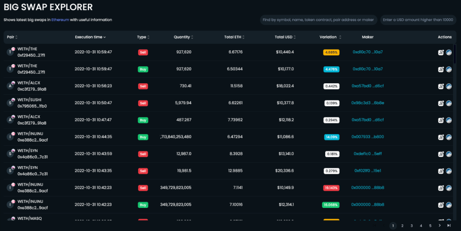The width and height of the screenshot is (461, 231).
Task: Click the 14.09% variation badge
Action: [x=331, y=137]
